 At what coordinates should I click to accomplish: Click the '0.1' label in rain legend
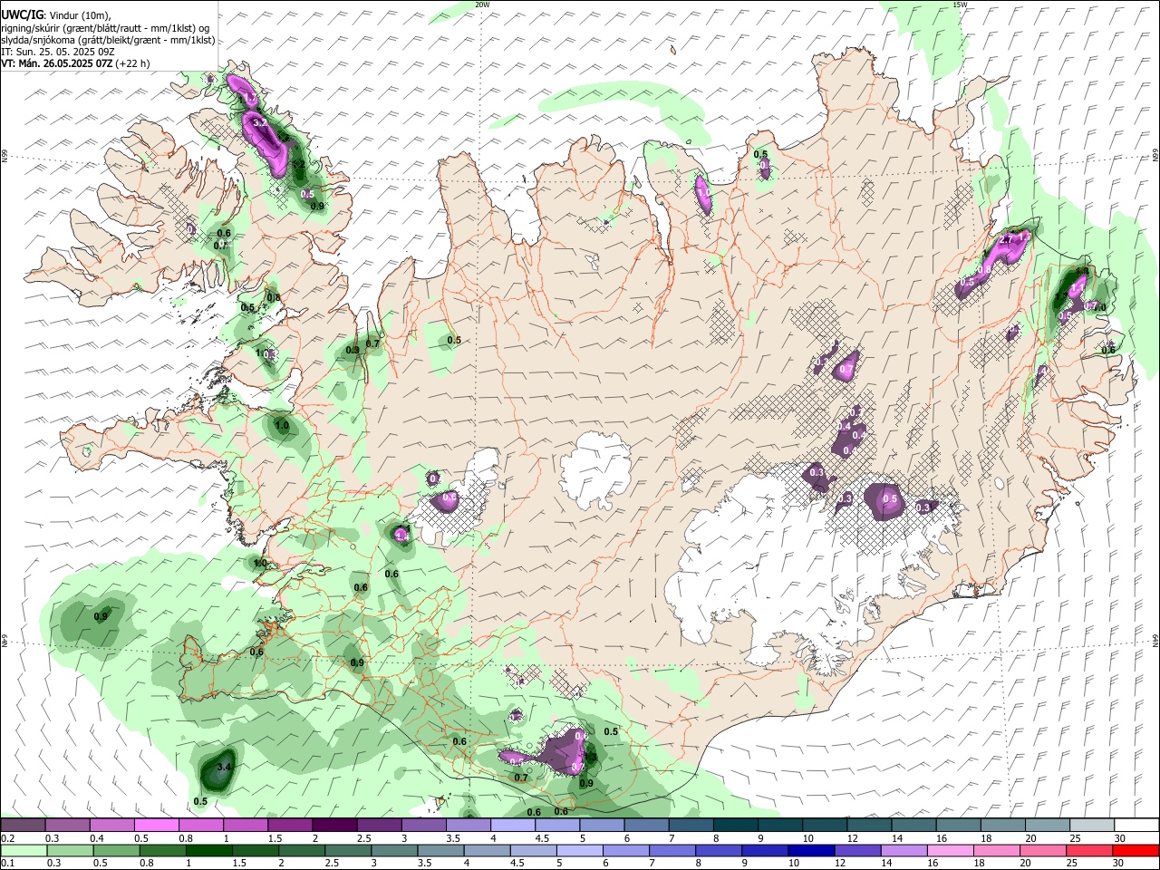pyautogui.click(x=7, y=864)
